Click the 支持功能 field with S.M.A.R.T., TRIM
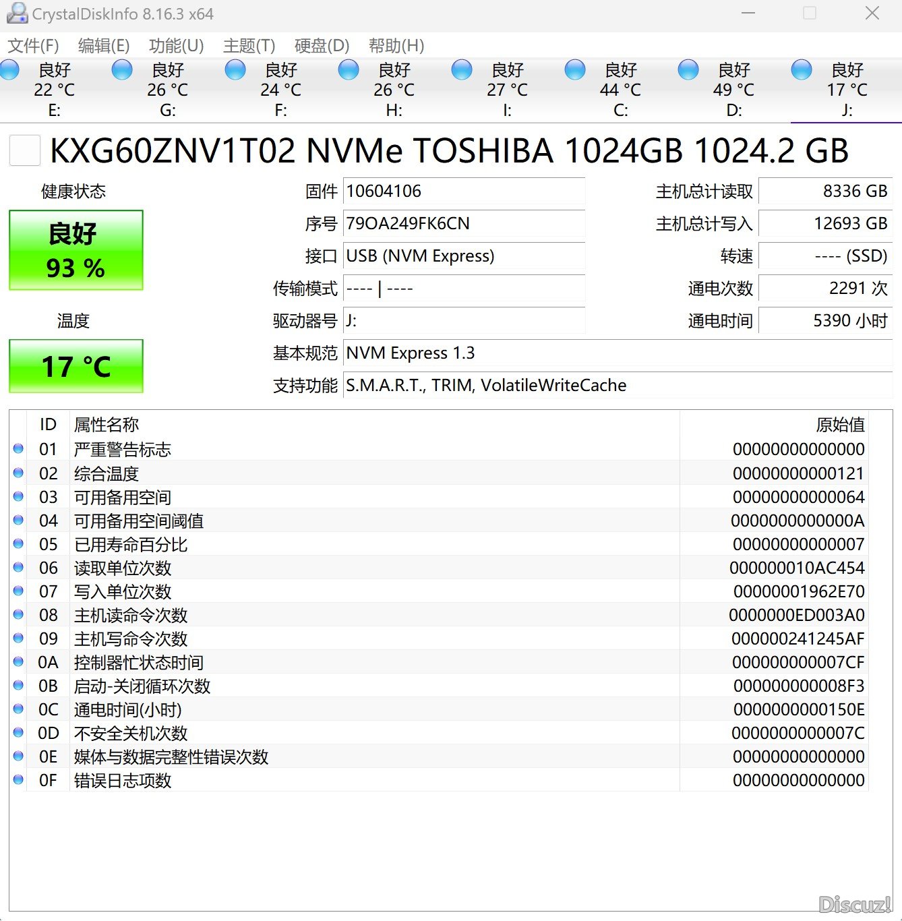Screen dimensions: 902x921 [618, 386]
